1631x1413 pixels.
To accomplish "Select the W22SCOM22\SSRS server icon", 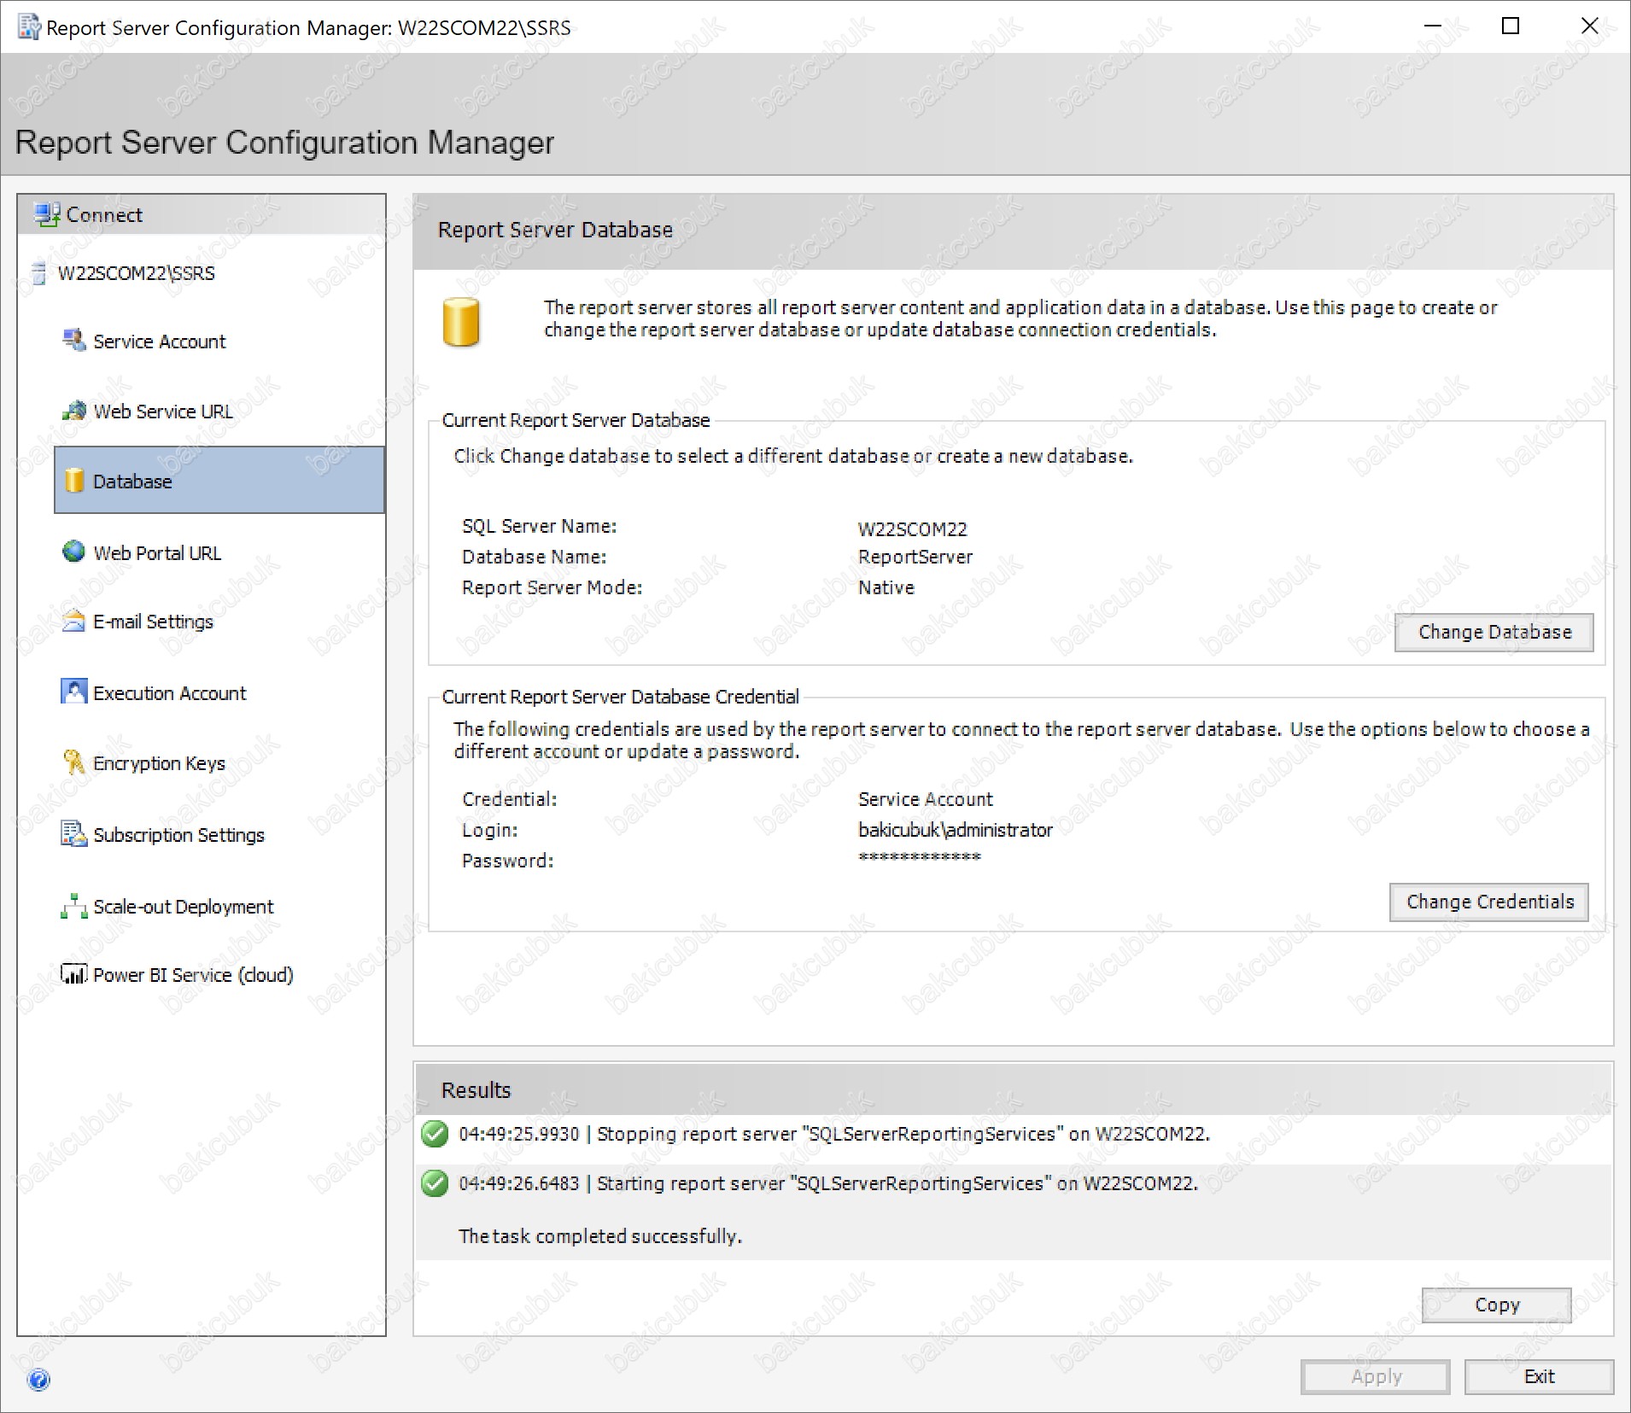I will [38, 273].
